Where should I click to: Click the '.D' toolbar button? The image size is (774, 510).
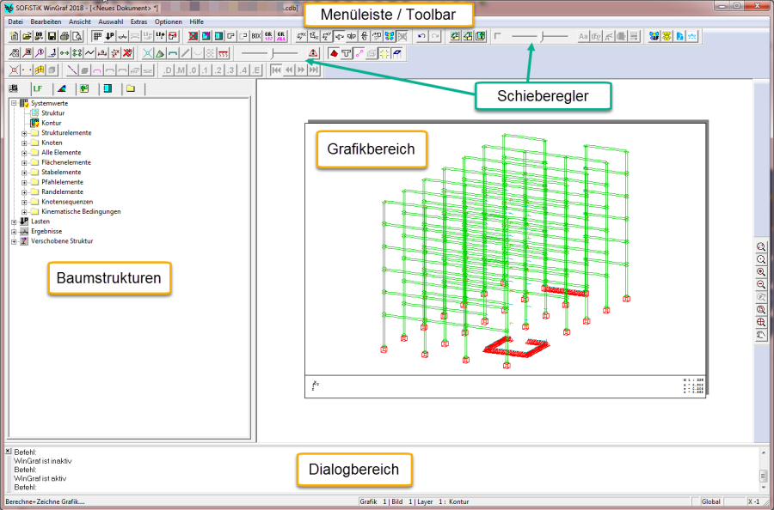(x=169, y=70)
